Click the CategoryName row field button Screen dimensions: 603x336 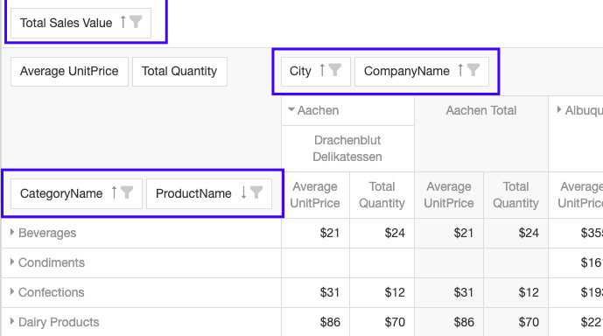point(76,193)
